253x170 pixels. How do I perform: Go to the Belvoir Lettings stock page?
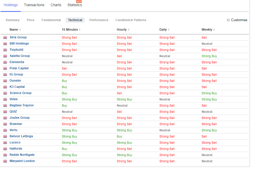21,136
